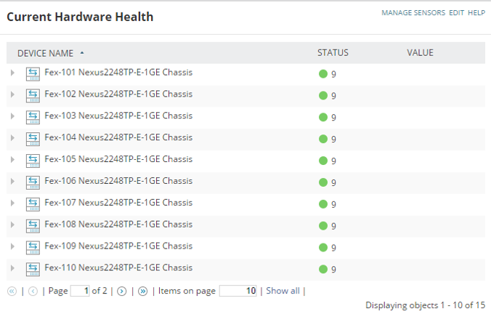Expand the Fex-109 chassis row
Viewport: 491px width, 314px height.
coord(12,246)
